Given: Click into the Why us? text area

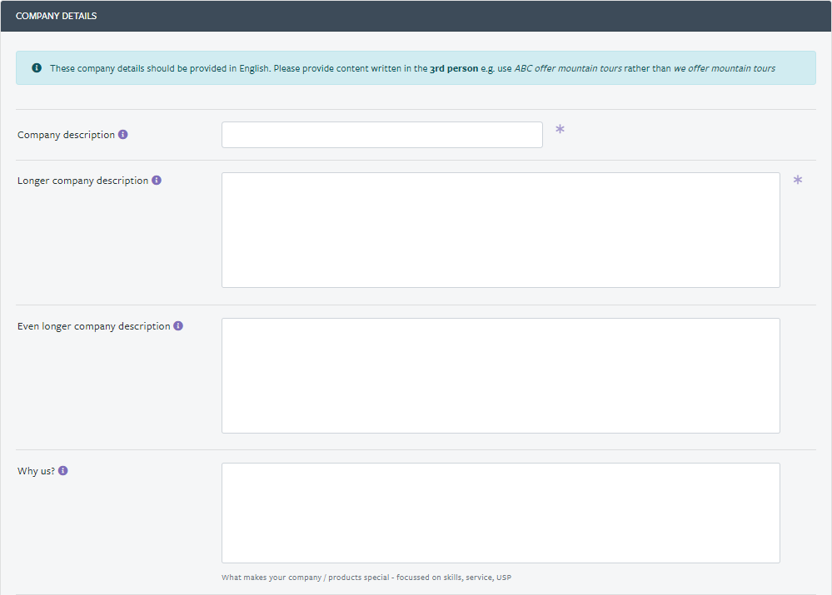Looking at the screenshot, I should click(501, 513).
